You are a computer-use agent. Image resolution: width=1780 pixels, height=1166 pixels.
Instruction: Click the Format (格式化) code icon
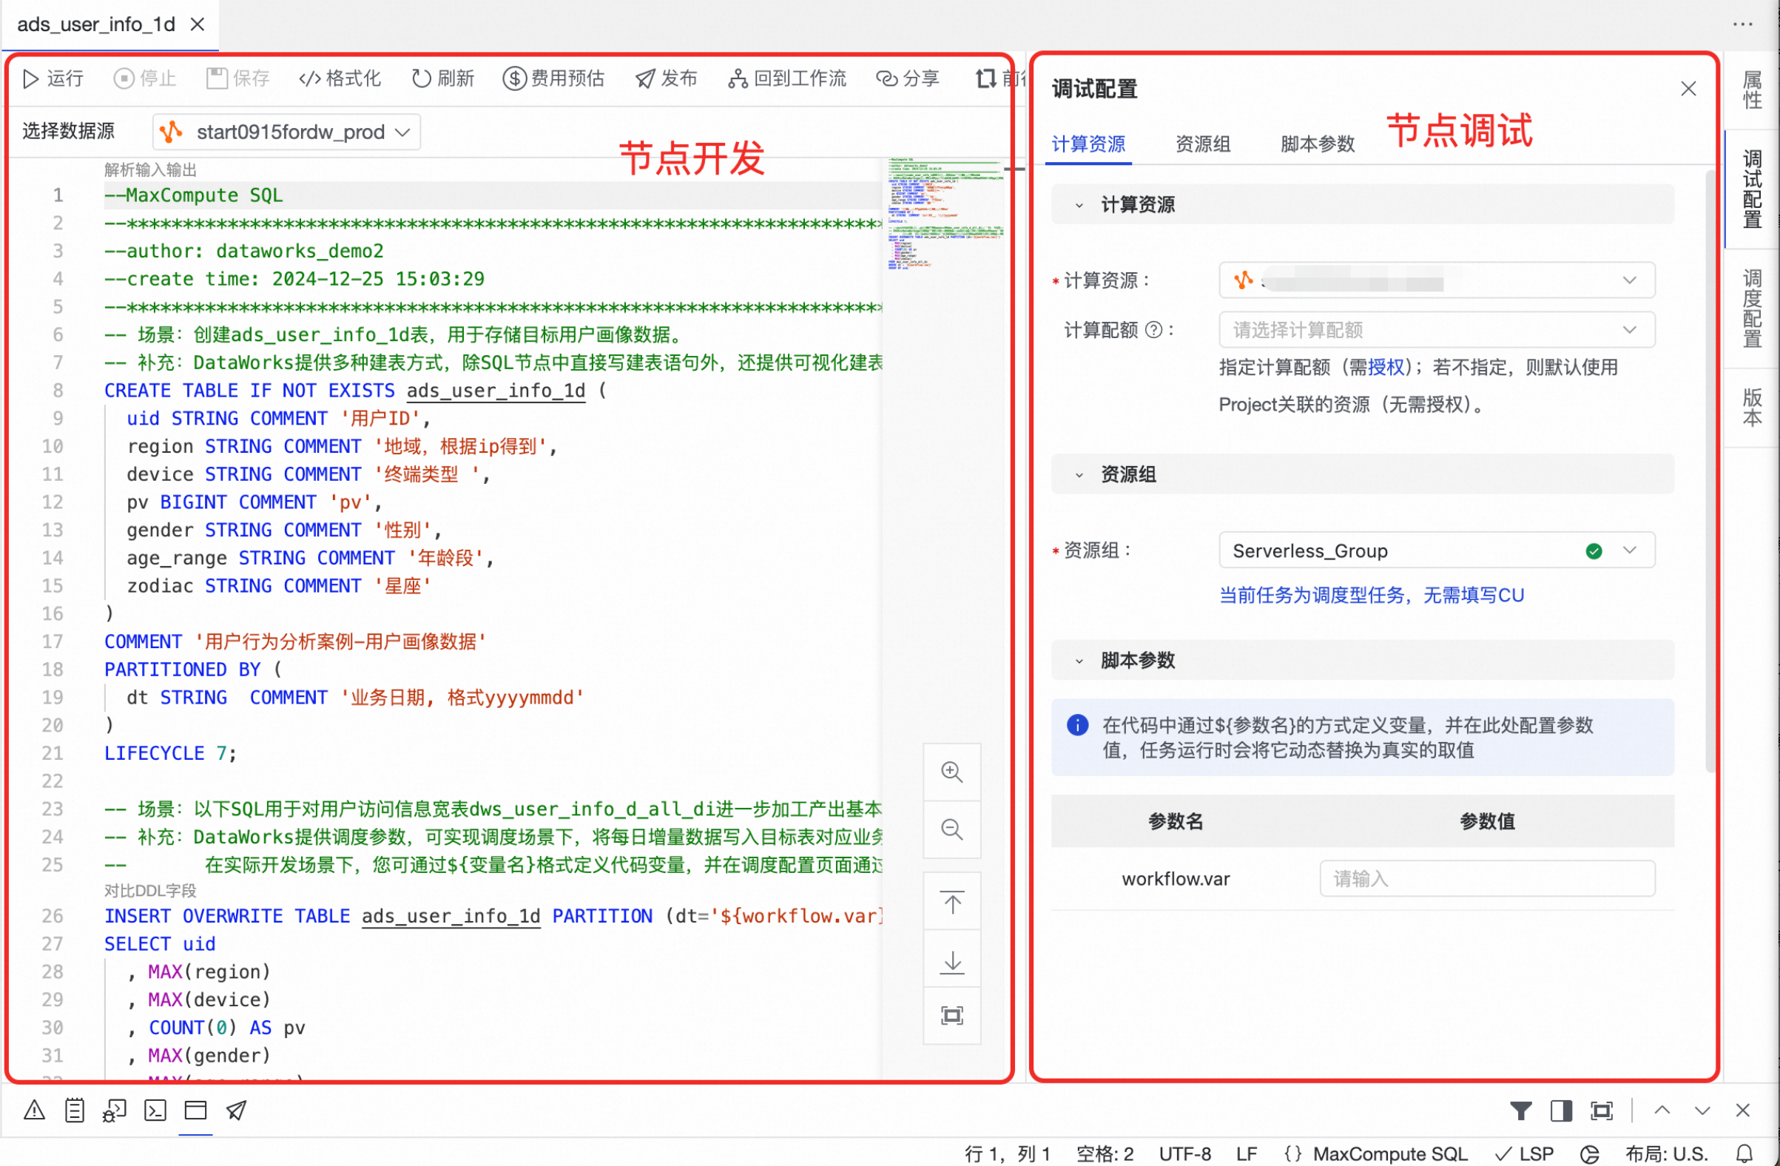(x=310, y=78)
